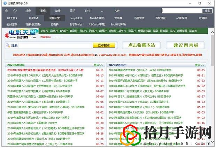Image resolution: width=216 pixels, height=148 pixels.
Task: Click the refresh icon in toolbar
Action: coord(15,10)
